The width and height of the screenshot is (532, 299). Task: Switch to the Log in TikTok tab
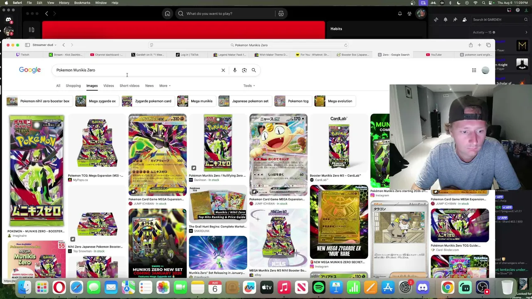(187, 55)
